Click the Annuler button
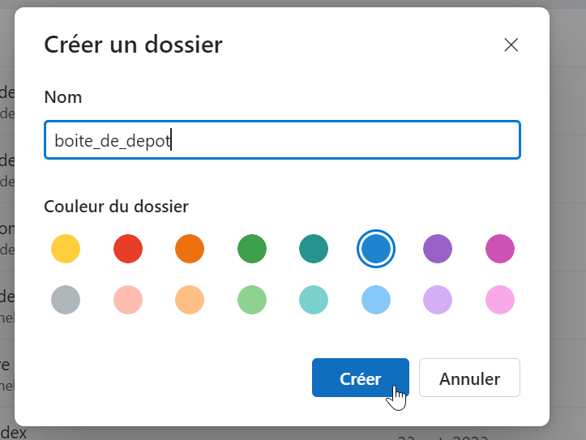 pyautogui.click(x=469, y=378)
